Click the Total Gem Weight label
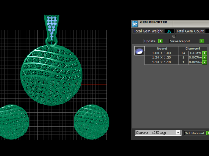Viewport: 209px width, 156px height. coord(148,31)
